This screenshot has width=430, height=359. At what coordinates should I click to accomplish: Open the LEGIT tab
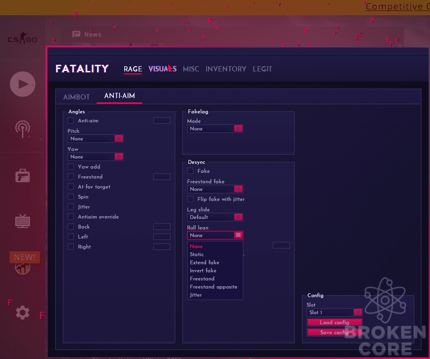262,69
